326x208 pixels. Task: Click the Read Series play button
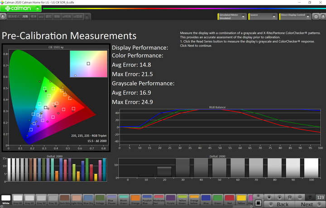[279, 197]
